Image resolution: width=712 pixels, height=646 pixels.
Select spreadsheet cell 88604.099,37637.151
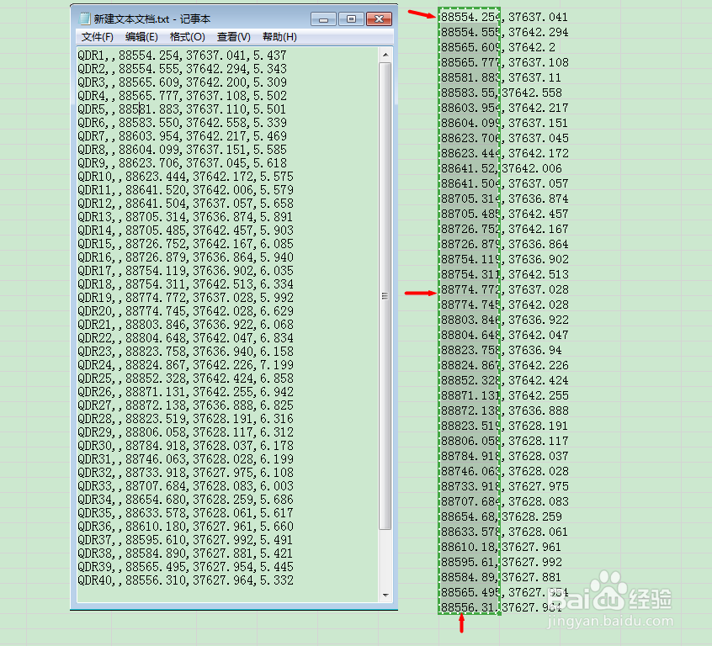click(x=470, y=123)
